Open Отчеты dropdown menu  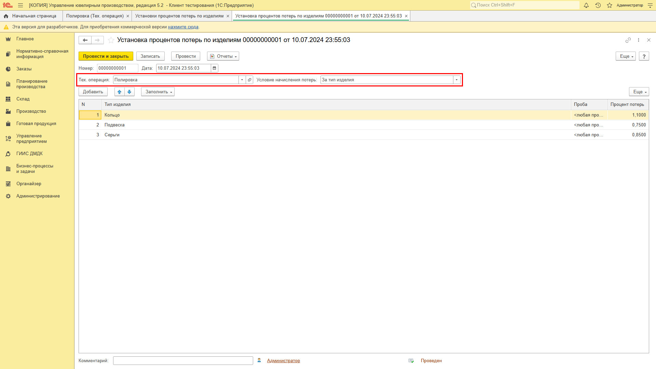click(223, 56)
